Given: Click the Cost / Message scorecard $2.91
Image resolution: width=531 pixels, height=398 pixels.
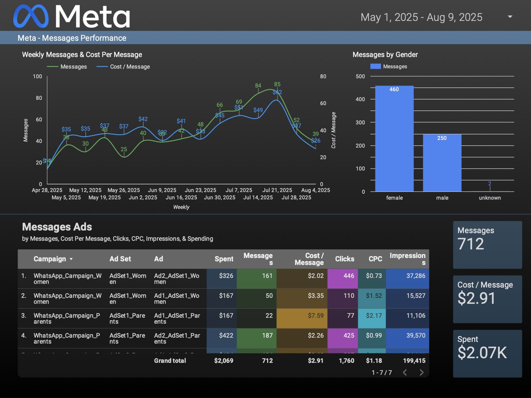Looking at the screenshot, I should point(487,299).
